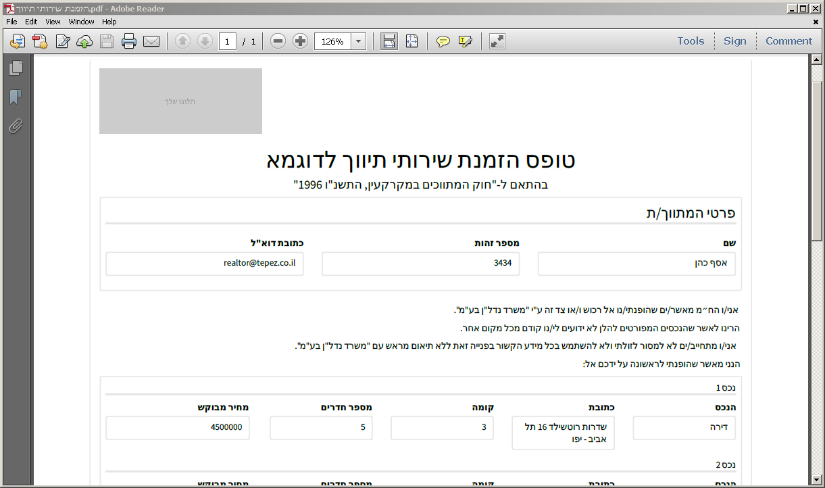Click the 'מספר זהות' field label

click(497, 243)
